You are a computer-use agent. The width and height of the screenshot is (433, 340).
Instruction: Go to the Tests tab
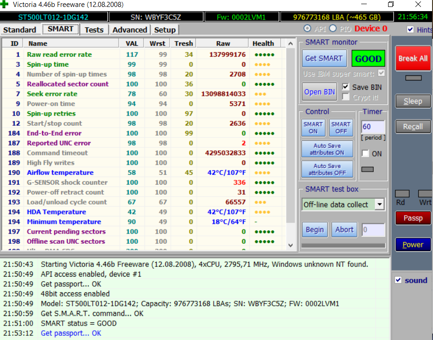point(94,30)
